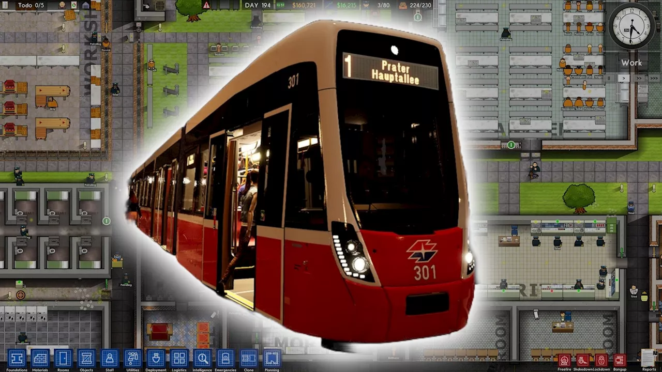
Task: Open the Foundations build menu
Action: [17, 358]
